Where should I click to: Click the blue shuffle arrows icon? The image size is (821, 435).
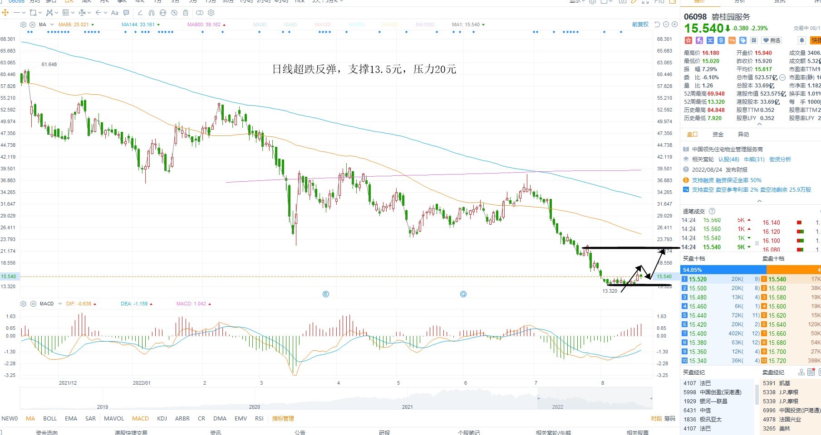click(x=710, y=40)
